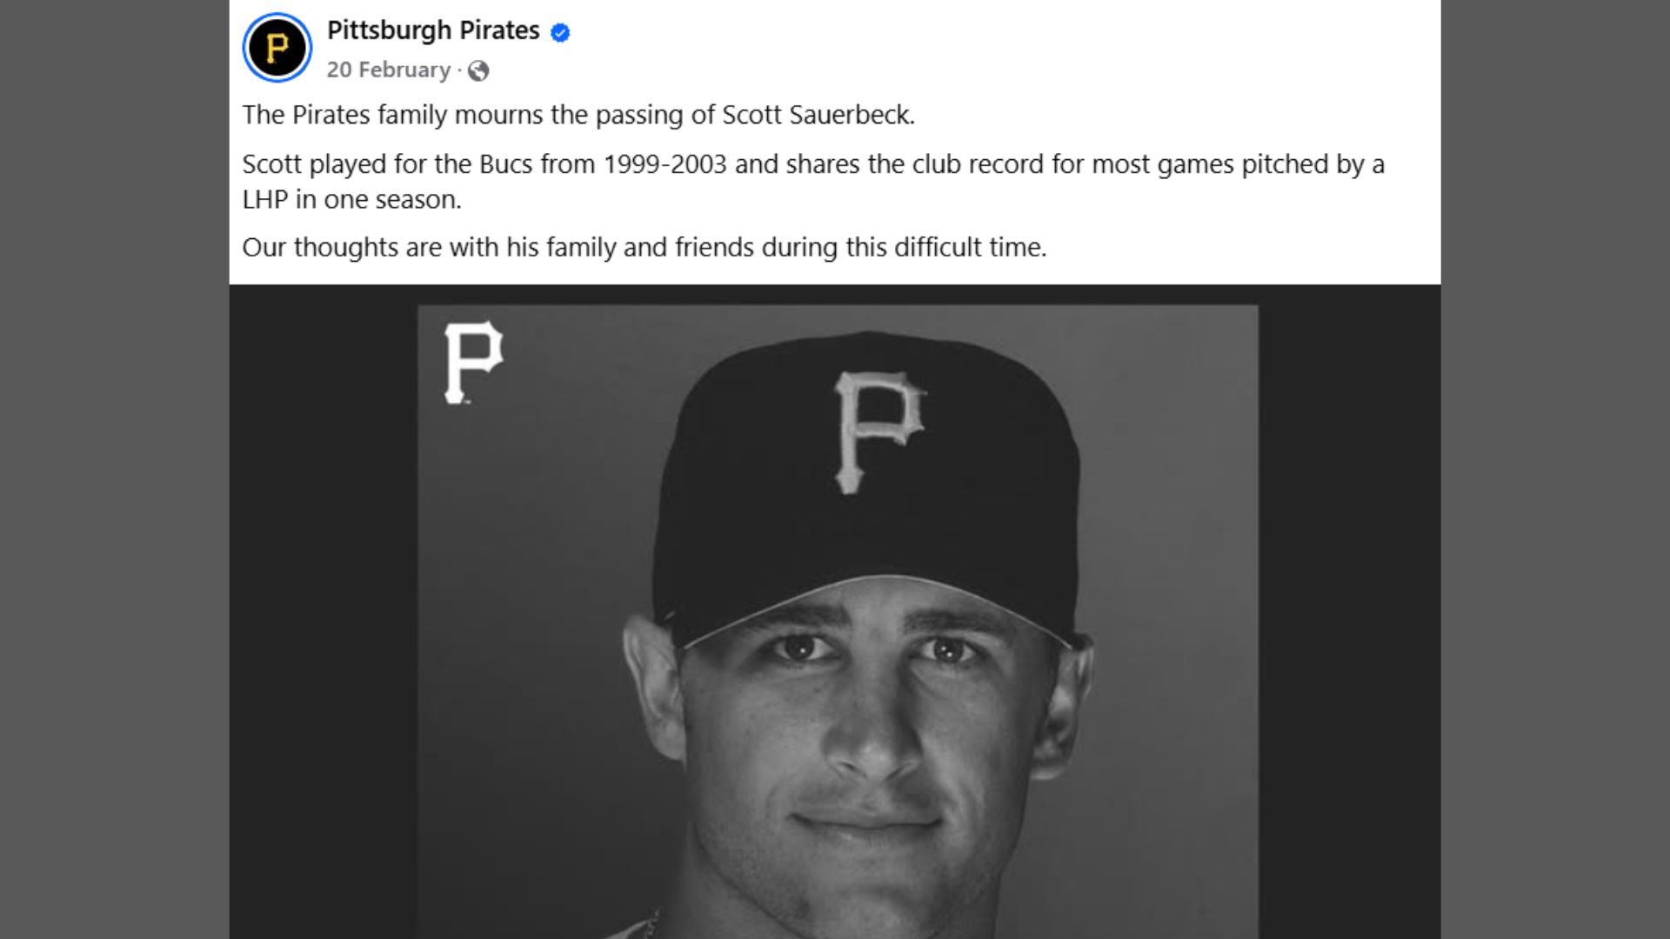The height and width of the screenshot is (939, 1670).
Task: Click the Pirates profile picture avatar
Action: tap(277, 47)
